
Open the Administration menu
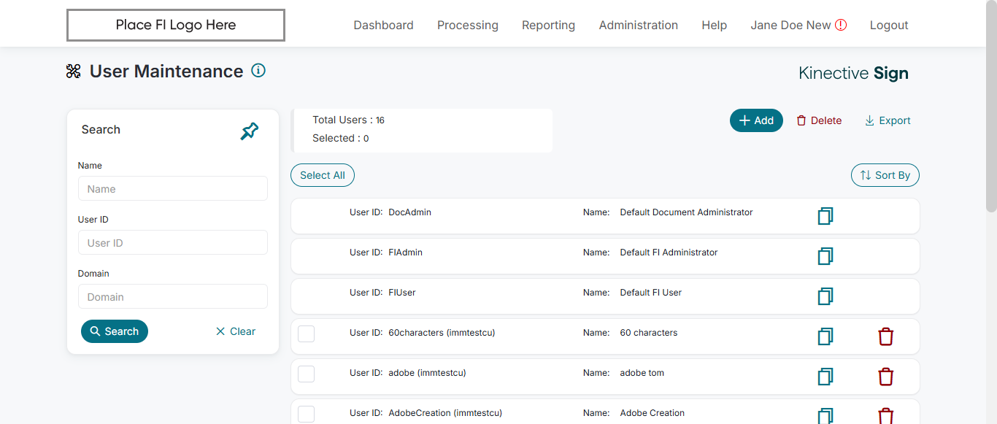tap(638, 25)
